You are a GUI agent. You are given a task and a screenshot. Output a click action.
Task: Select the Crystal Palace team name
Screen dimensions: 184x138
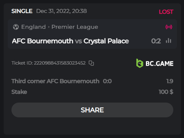click(106, 41)
